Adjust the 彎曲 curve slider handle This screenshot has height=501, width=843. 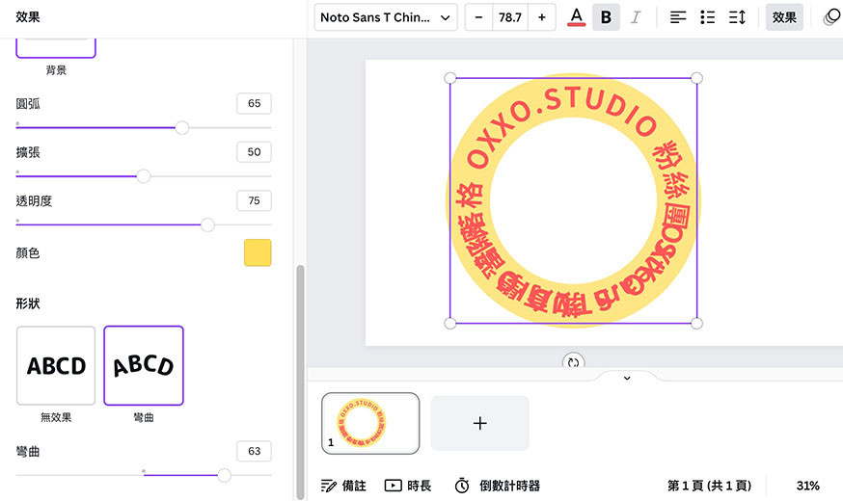coord(224,475)
